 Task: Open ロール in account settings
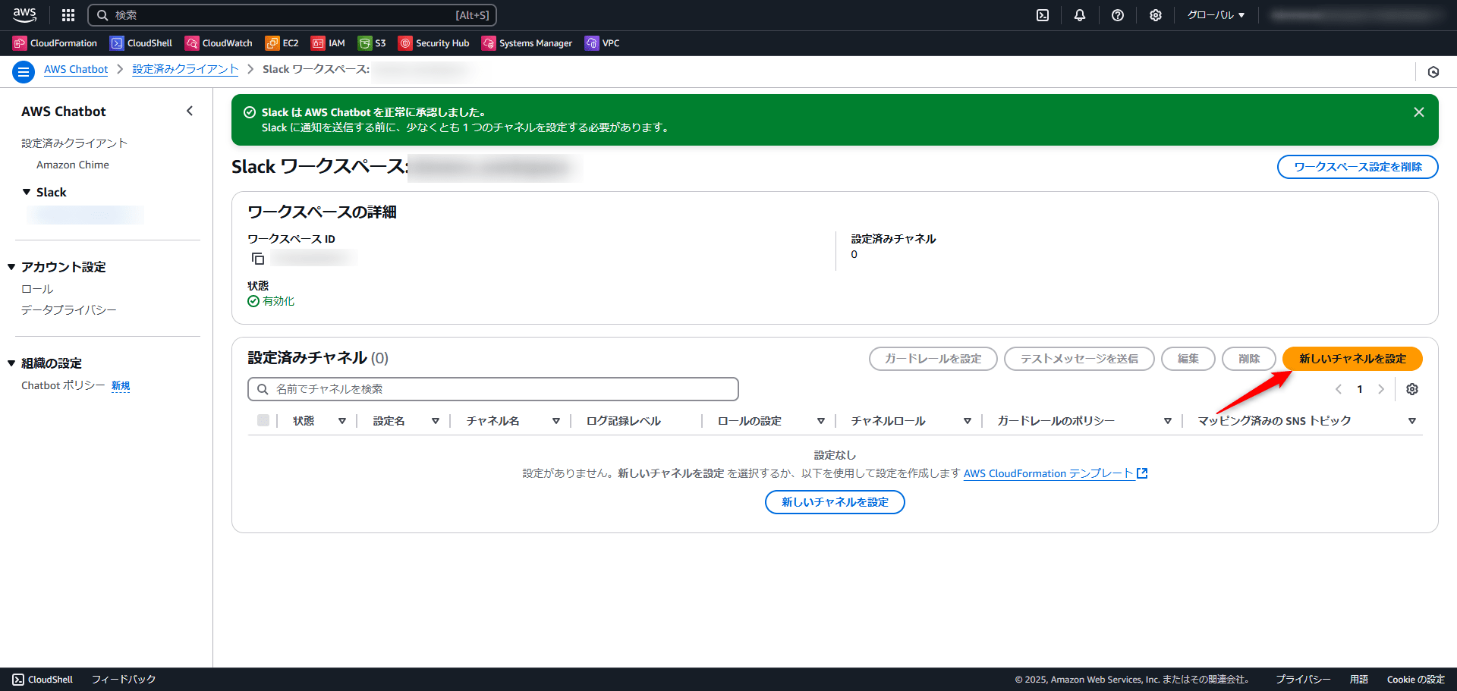coord(37,289)
